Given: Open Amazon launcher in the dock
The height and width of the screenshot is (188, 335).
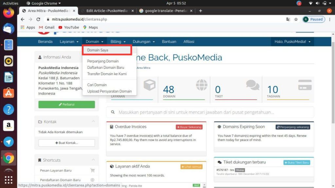Looking at the screenshot, I should point(9,126).
